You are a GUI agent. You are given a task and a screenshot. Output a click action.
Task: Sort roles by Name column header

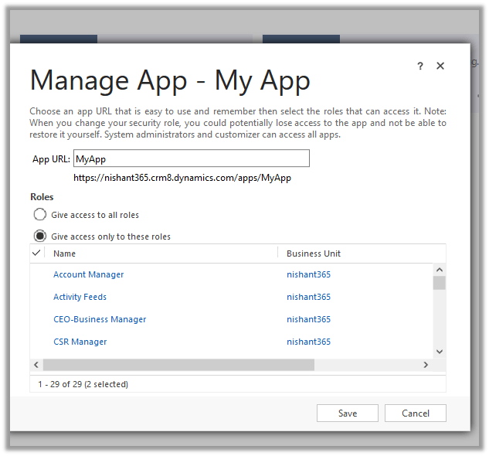65,254
